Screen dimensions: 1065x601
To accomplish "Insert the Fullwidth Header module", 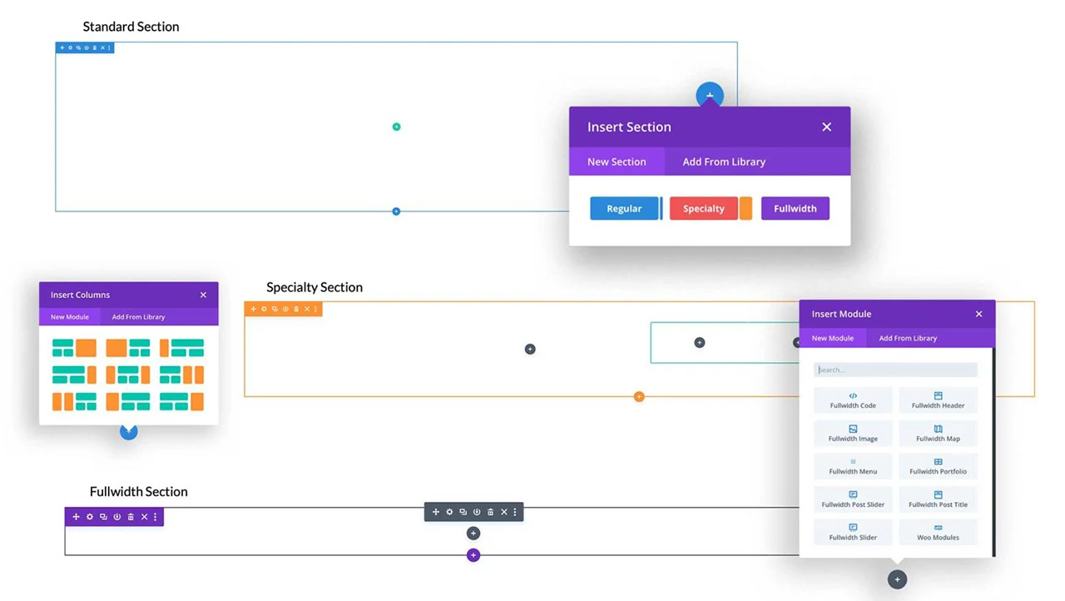I will pos(938,400).
